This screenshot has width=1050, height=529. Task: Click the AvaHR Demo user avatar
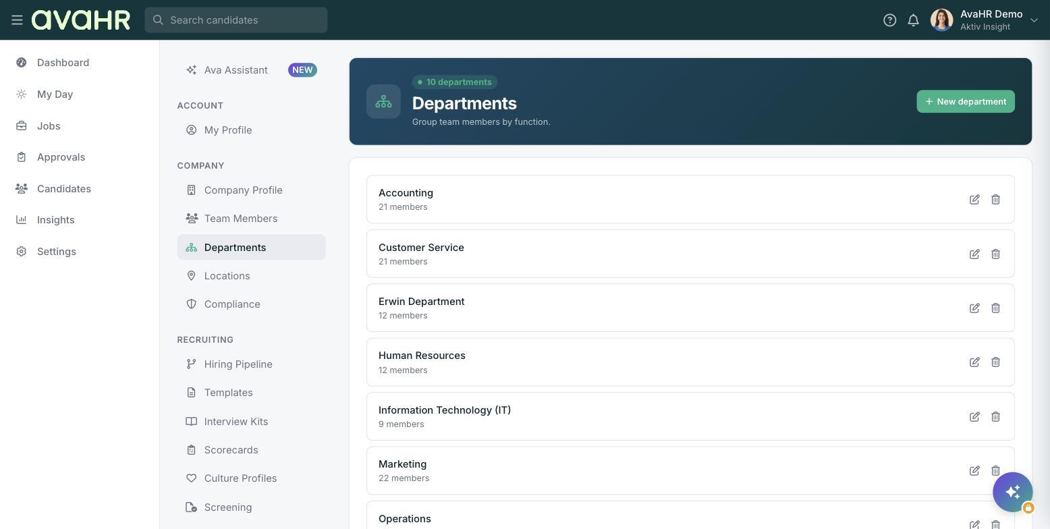(x=941, y=20)
